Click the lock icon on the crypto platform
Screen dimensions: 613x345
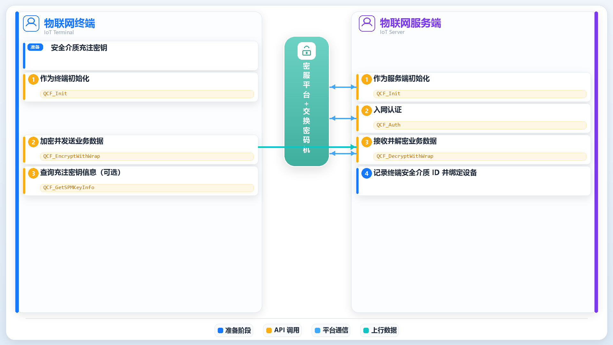tap(306, 51)
